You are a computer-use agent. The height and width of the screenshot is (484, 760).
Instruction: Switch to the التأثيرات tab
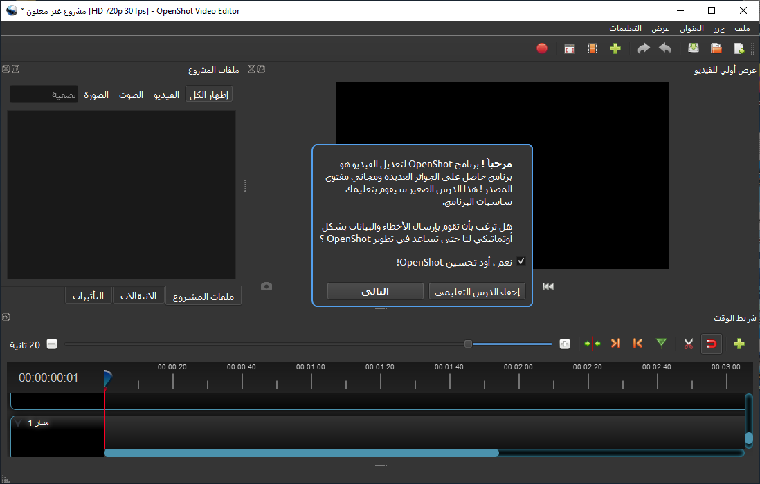pos(88,296)
